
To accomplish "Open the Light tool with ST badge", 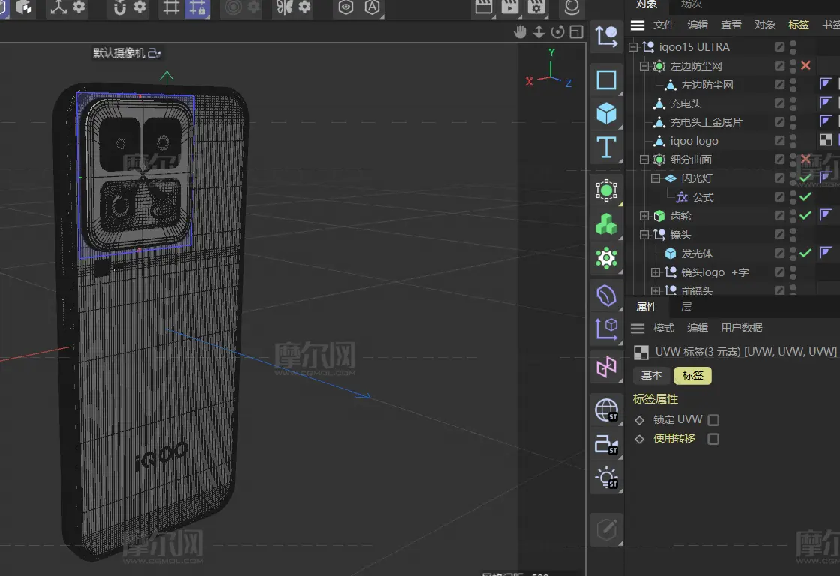I will [606, 477].
